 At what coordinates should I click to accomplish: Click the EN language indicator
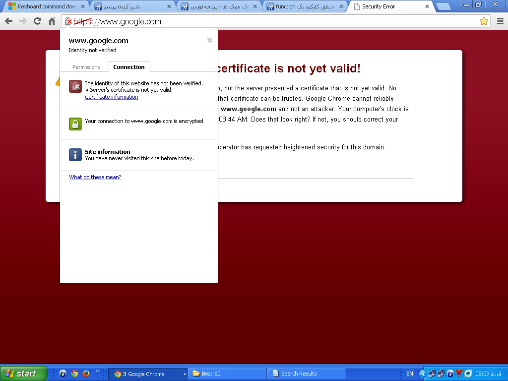(x=410, y=374)
